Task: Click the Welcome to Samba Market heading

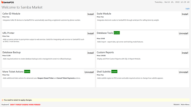Action: (x=22, y=7)
